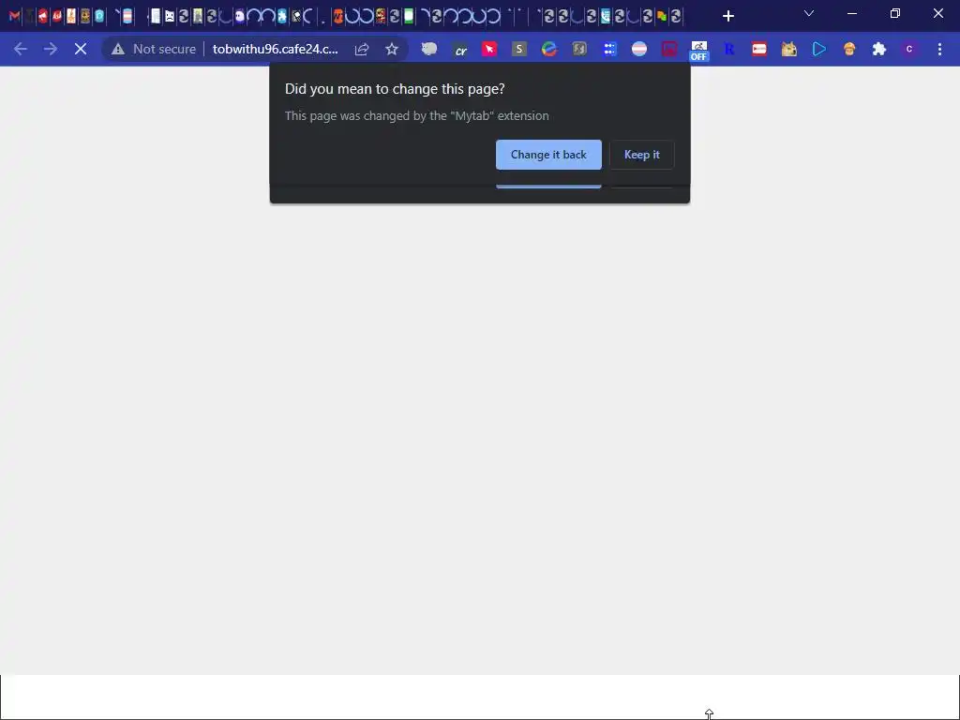This screenshot has width=960, height=720.
Task: Stop loading the page with X button
Action: coord(81,49)
